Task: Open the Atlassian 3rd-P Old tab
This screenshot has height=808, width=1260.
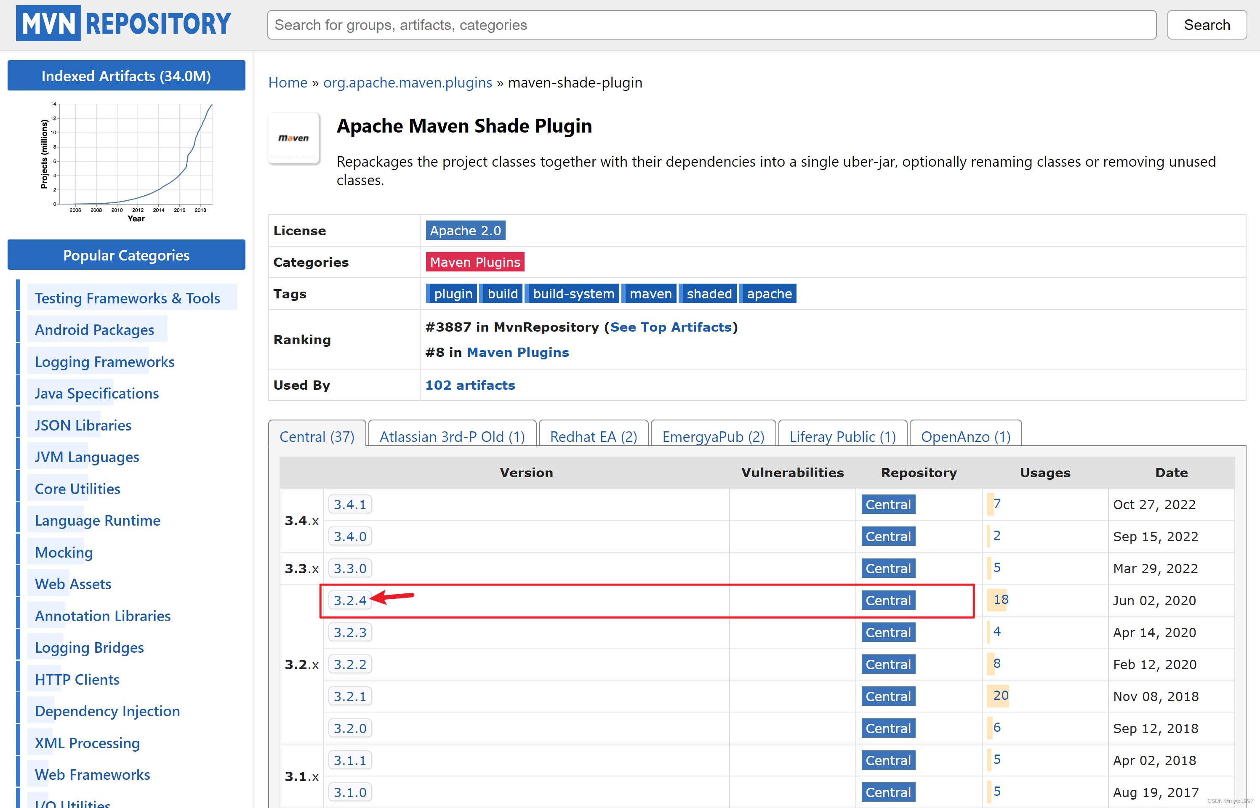Action: pyautogui.click(x=452, y=436)
